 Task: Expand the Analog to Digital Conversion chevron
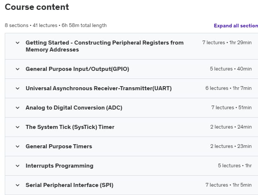(18, 108)
